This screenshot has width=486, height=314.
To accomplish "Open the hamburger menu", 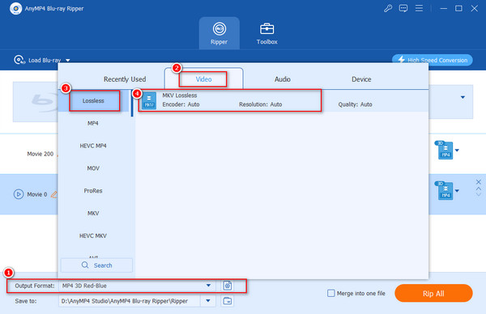I will click(419, 8).
